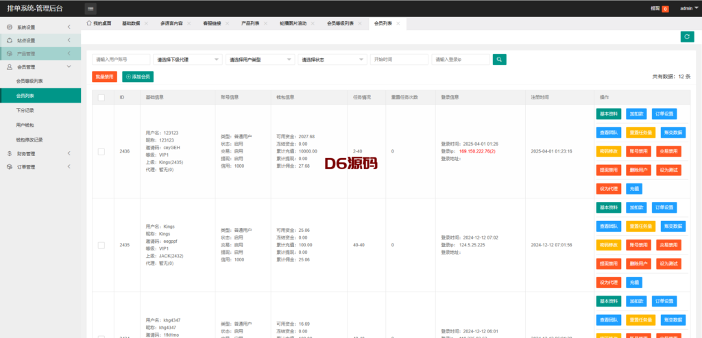Tick the select-all checkbox in table header

pyautogui.click(x=101, y=97)
